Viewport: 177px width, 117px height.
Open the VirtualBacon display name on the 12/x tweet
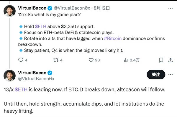coord(32,8)
